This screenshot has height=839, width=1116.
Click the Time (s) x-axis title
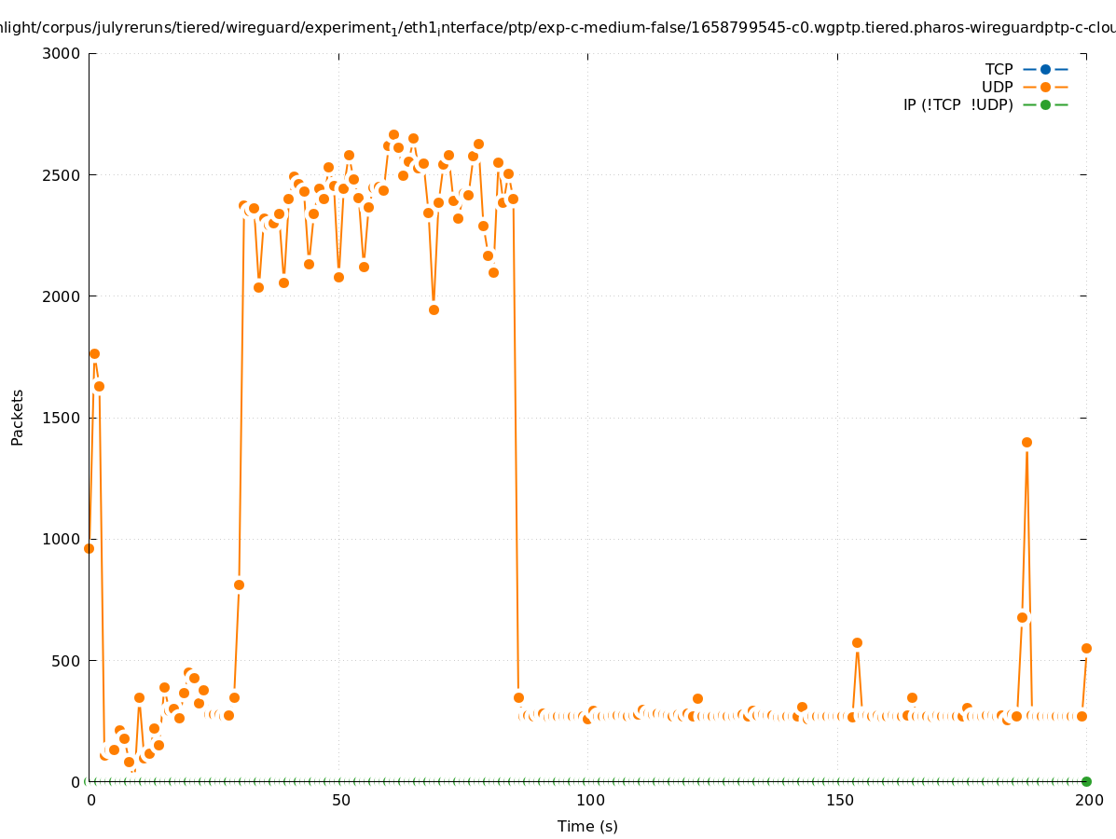[587, 826]
